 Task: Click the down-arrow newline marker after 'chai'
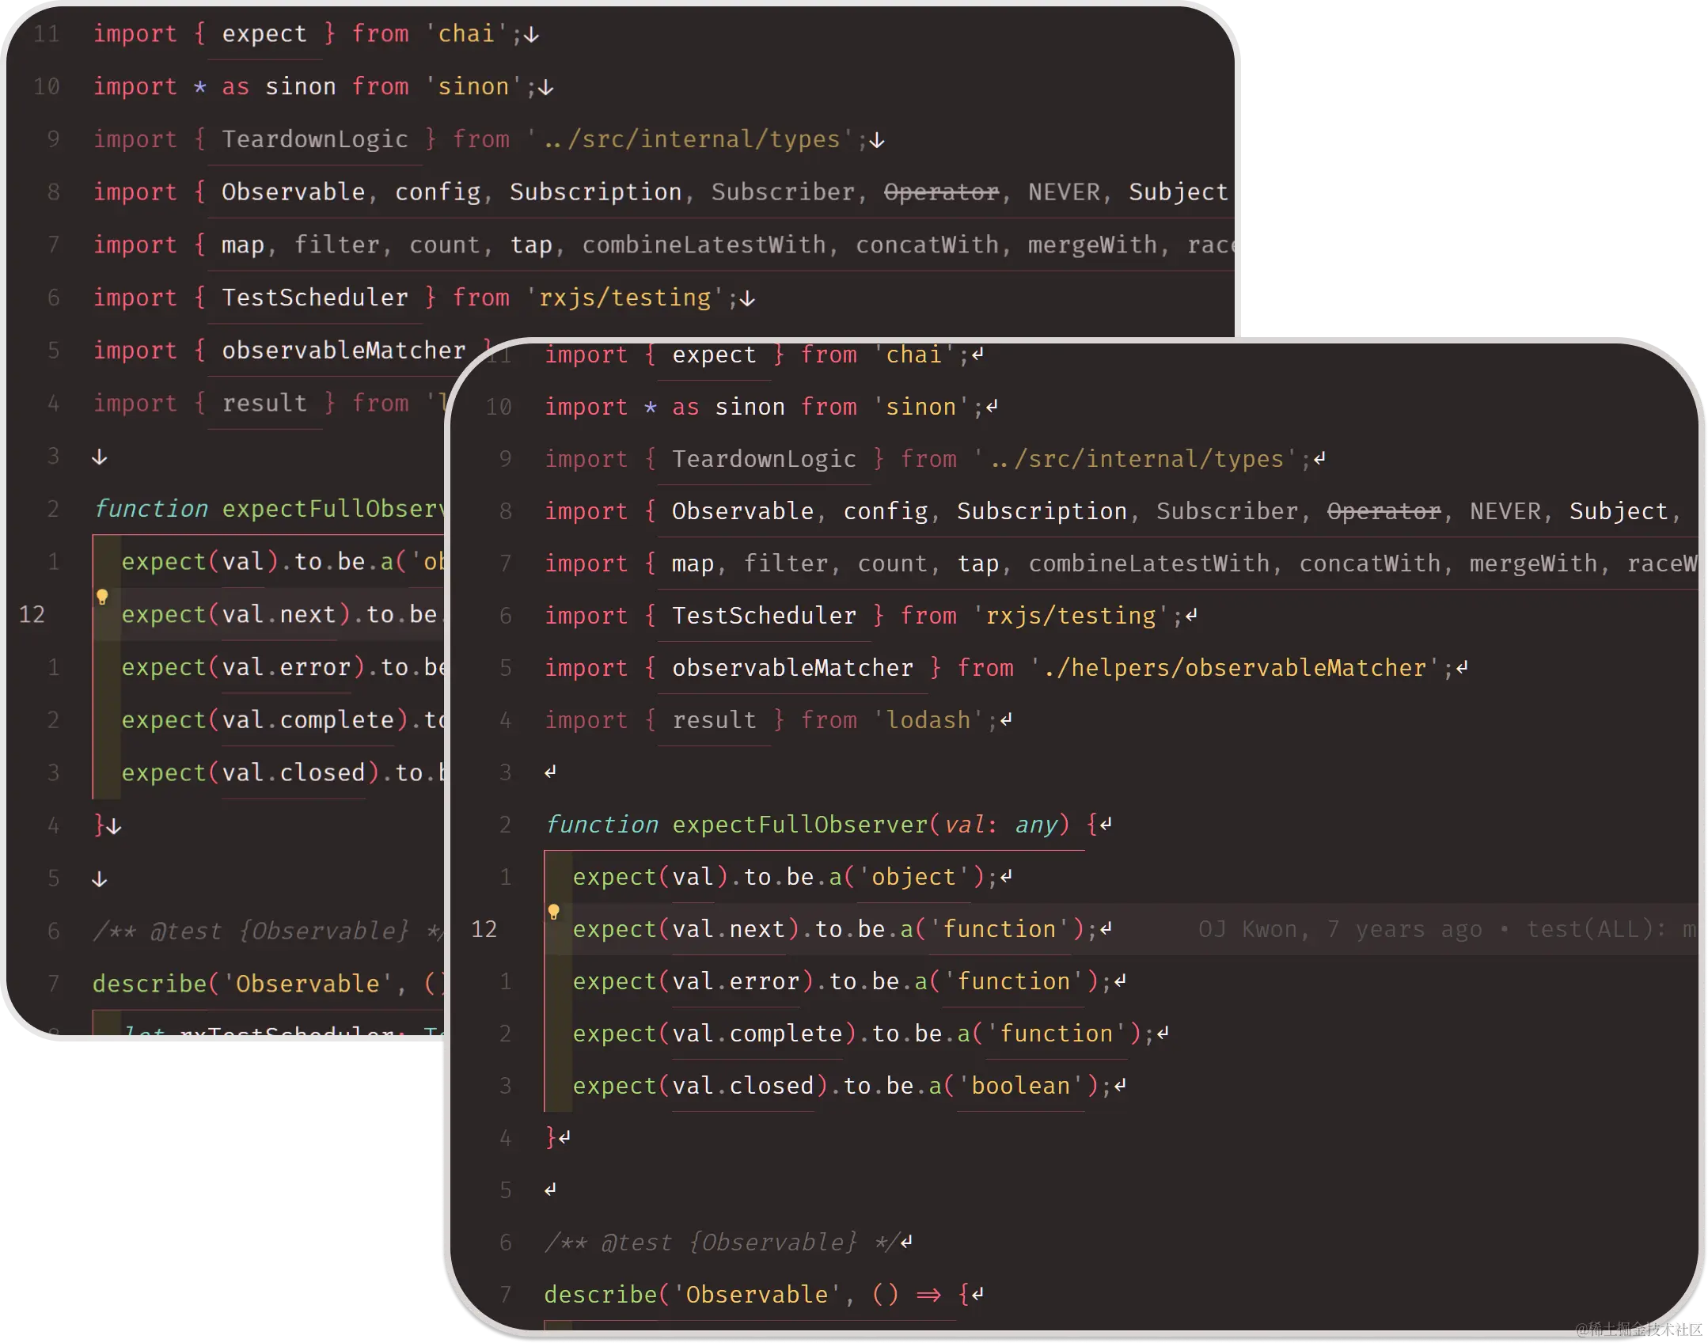pos(532,35)
